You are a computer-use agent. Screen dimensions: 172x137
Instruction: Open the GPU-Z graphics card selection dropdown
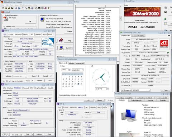click(135, 90)
